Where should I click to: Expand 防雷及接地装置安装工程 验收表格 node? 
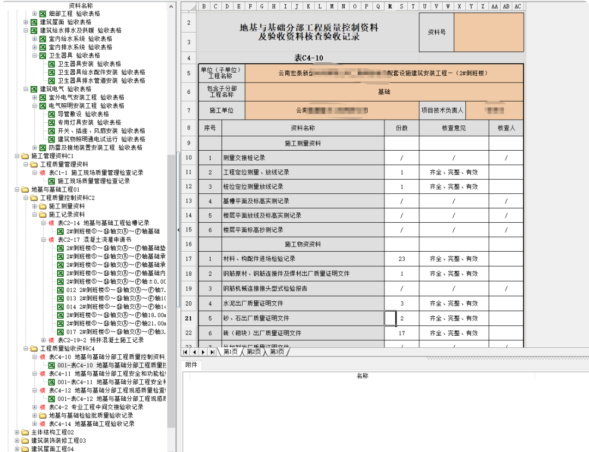pos(34,148)
